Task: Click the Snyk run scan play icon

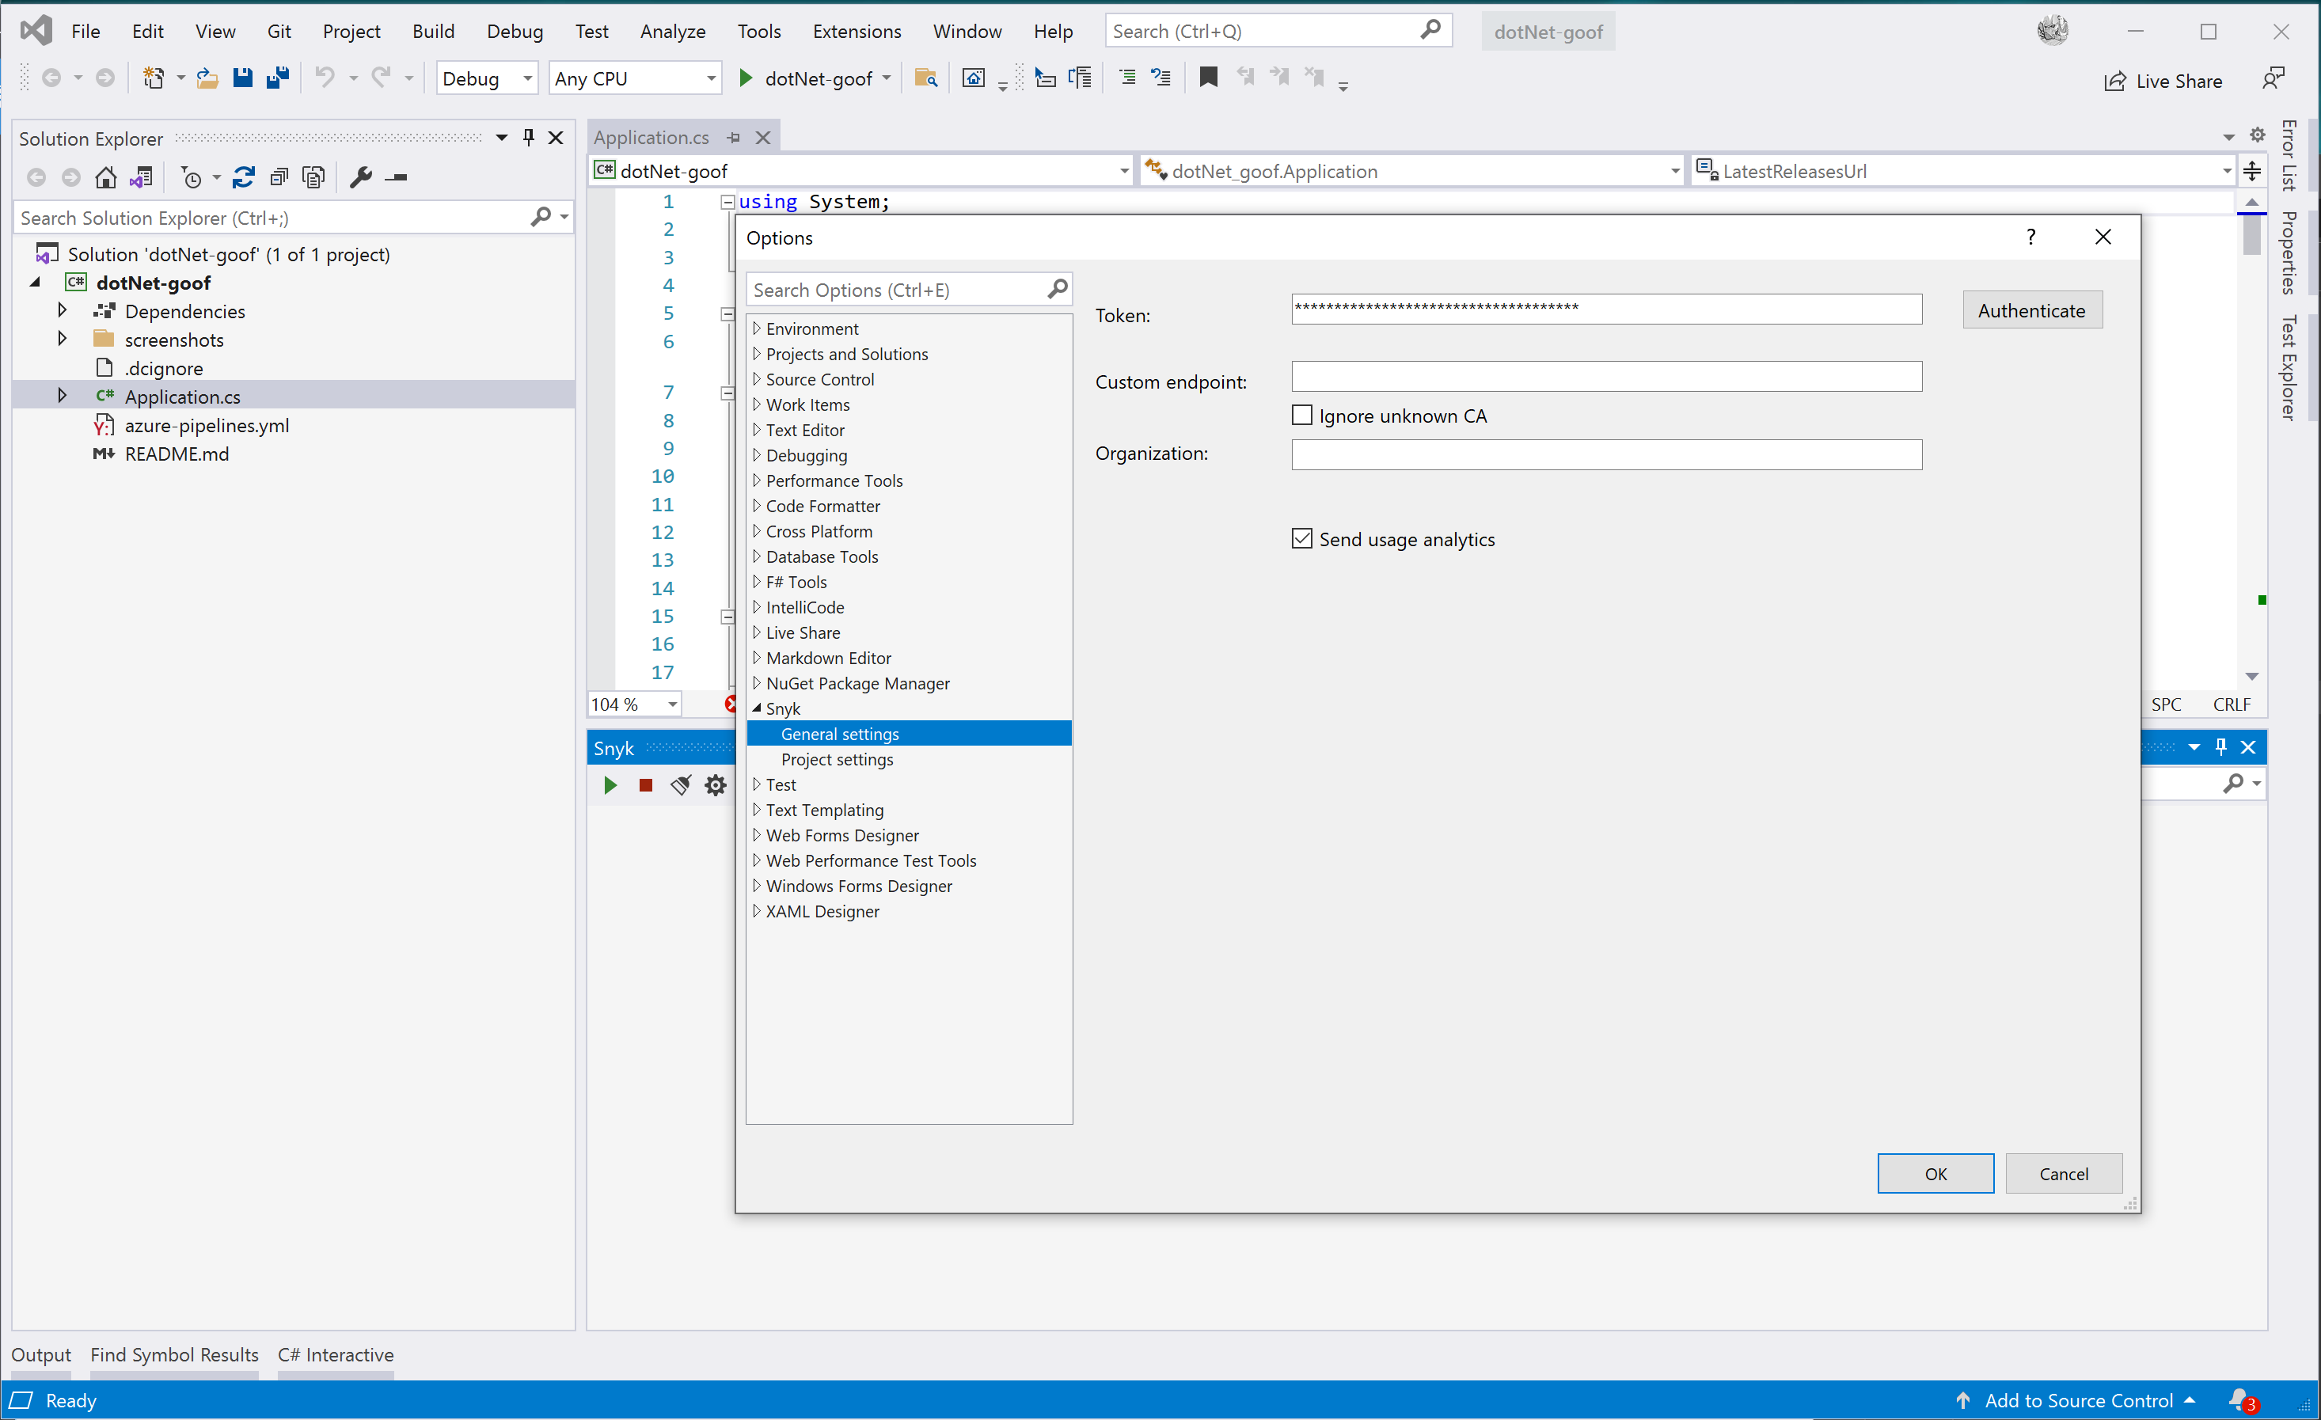Action: [x=610, y=785]
